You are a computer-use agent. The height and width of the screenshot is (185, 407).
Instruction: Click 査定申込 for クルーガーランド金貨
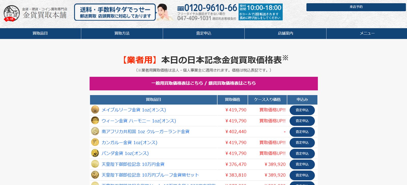[x=302, y=132]
